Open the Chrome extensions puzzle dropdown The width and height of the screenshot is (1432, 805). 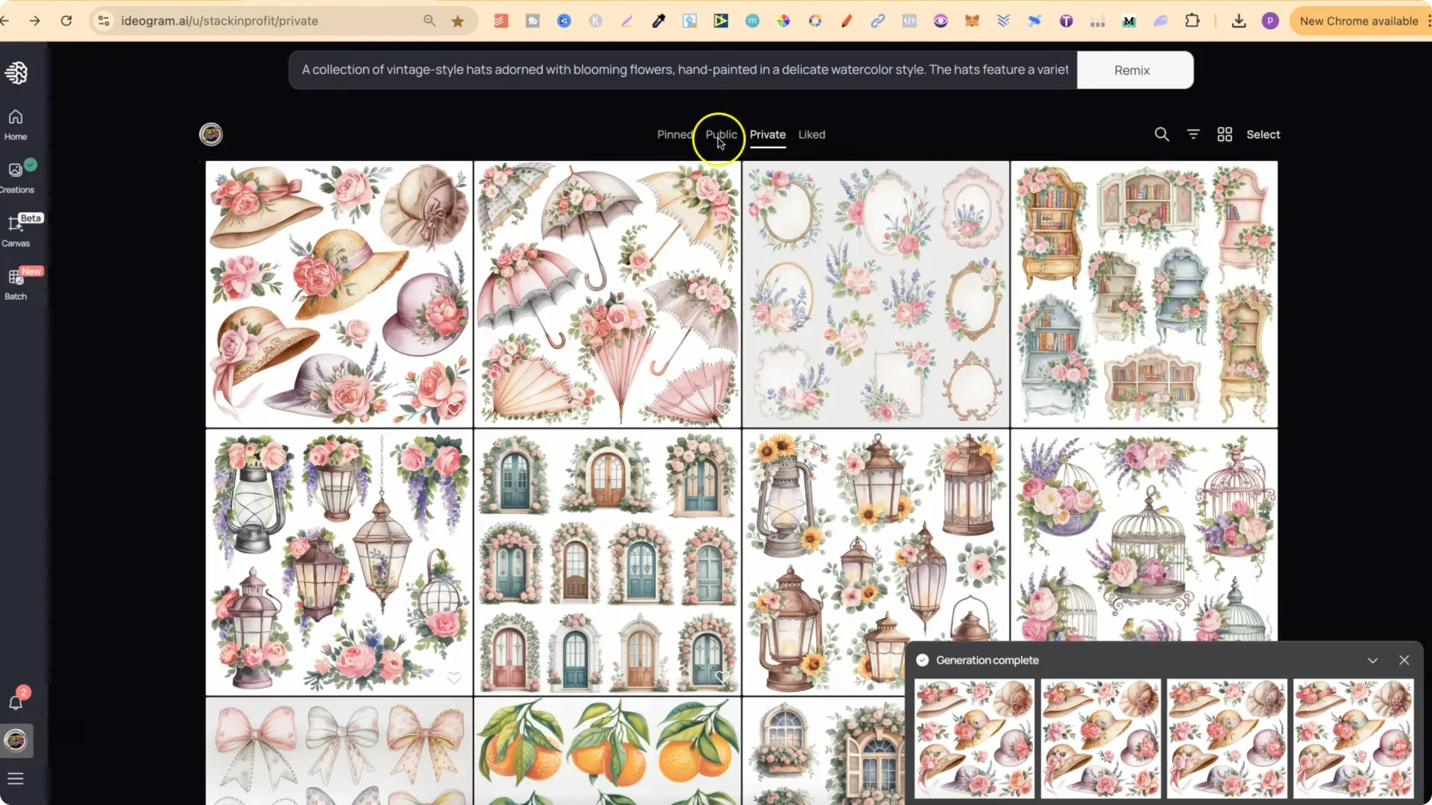(1193, 21)
